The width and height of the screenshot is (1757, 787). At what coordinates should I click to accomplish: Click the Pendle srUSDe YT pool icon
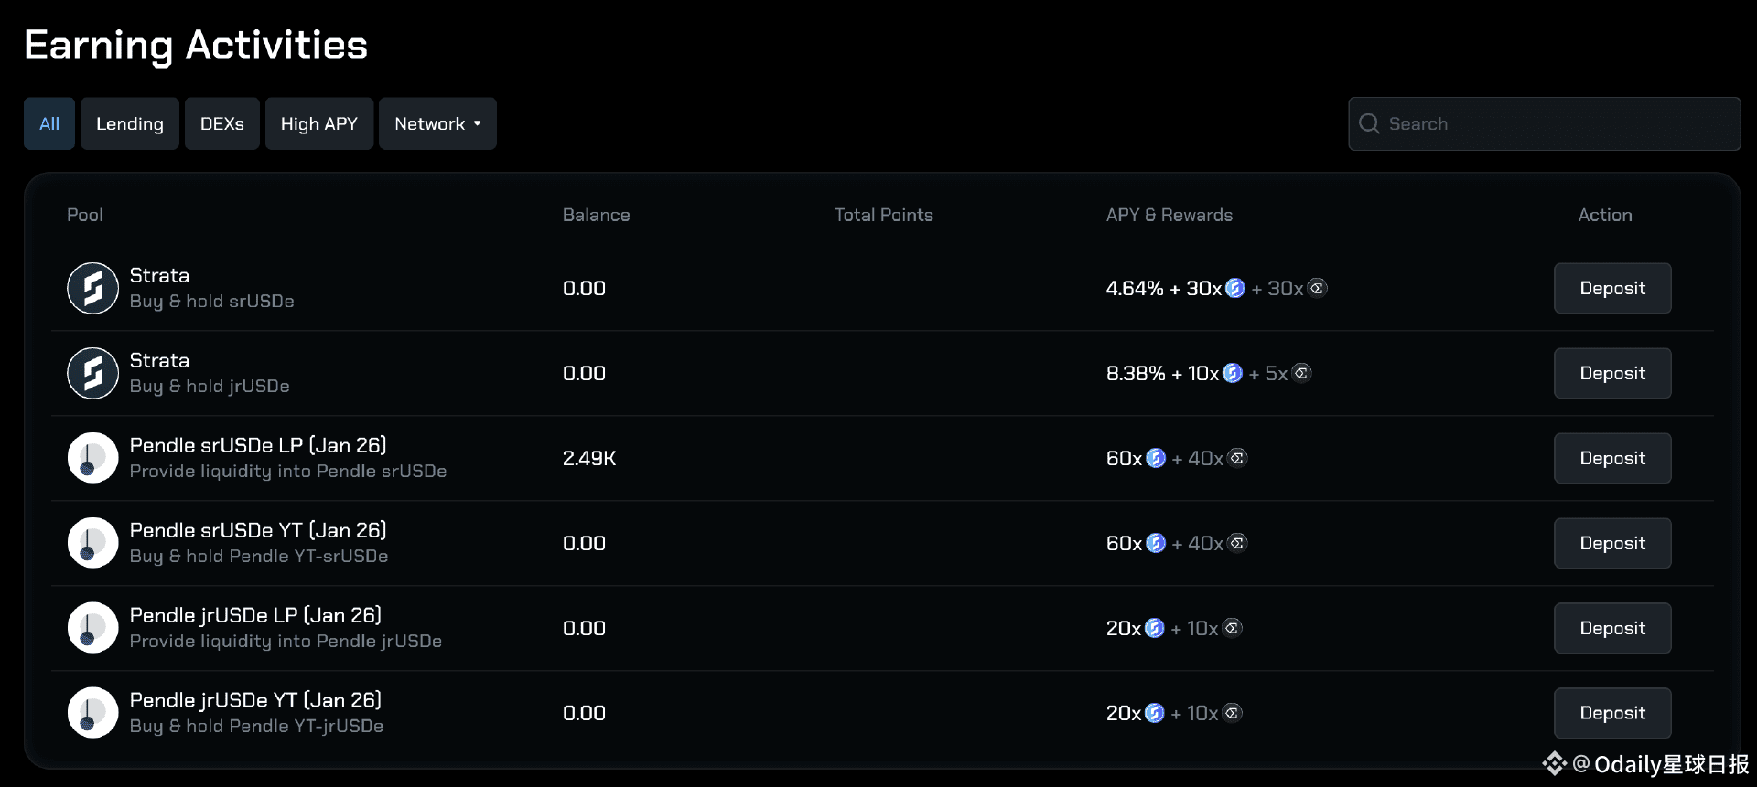coord(92,543)
